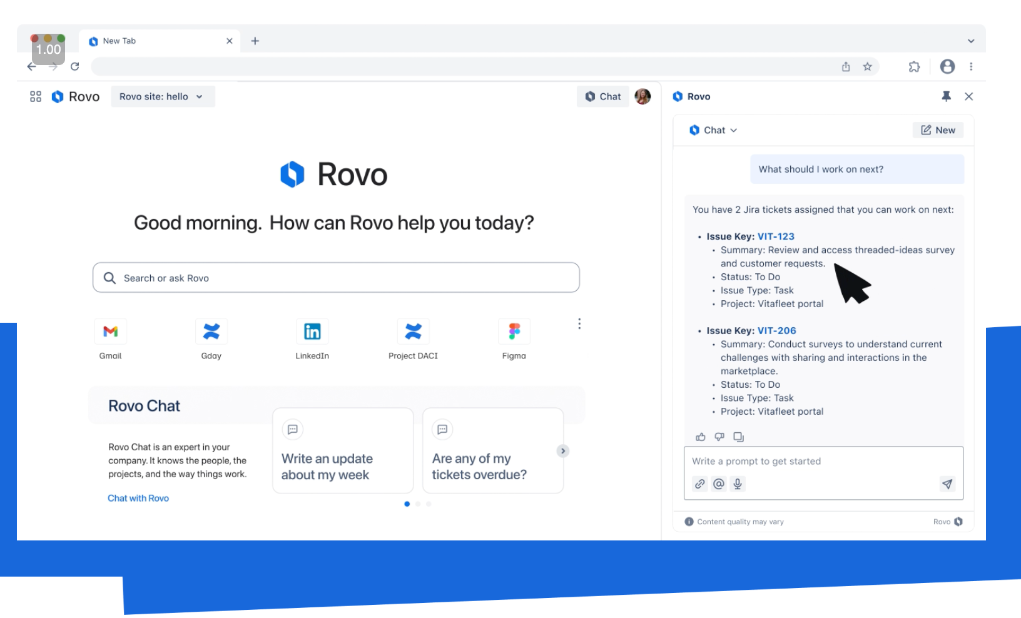Copy the Rovo chat response

738,437
